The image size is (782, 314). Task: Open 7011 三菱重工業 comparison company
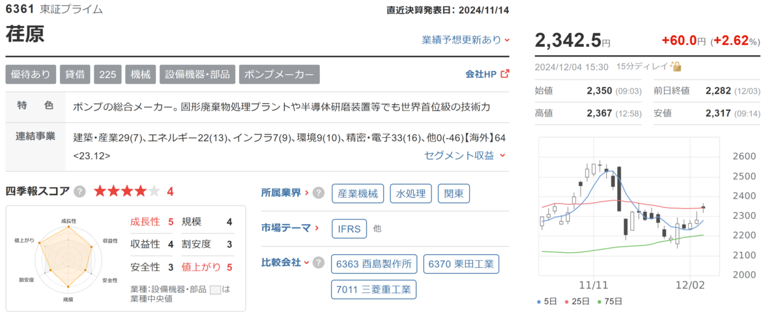pos(373,289)
